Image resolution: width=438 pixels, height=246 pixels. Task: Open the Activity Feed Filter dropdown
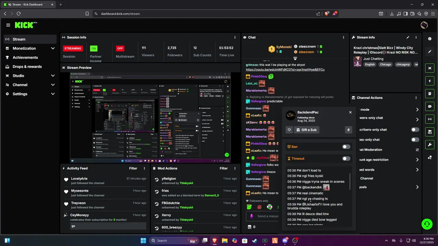133,168
